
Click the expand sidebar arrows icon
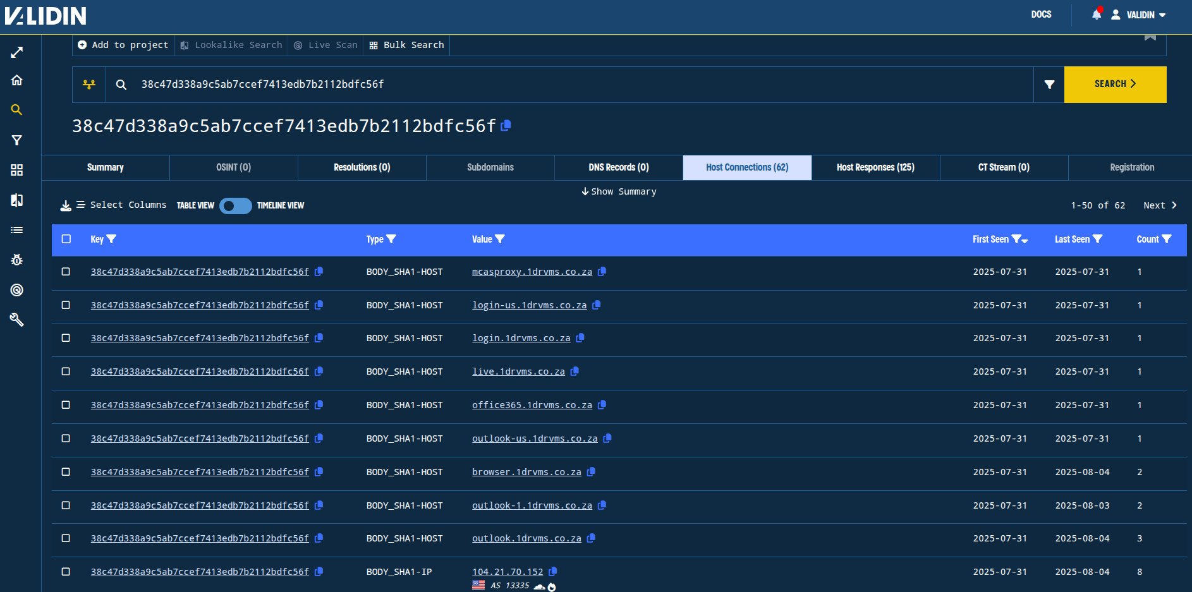tap(17, 52)
